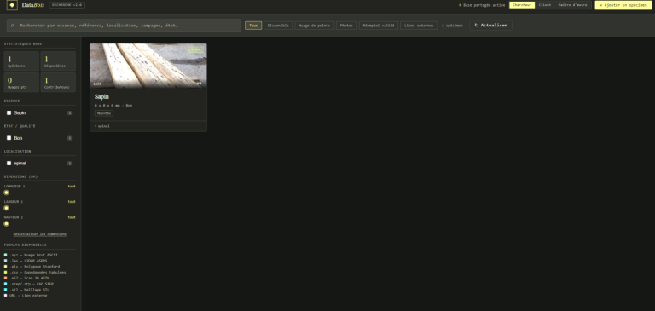The height and width of the screenshot is (311, 655).
Task: Click the URL Lien externe color square
Action: [x=6, y=296]
